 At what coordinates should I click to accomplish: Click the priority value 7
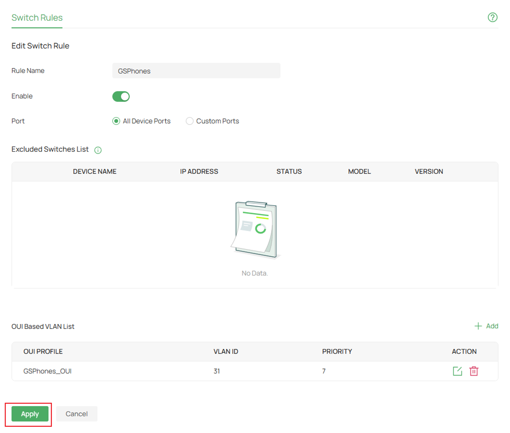tap(324, 371)
